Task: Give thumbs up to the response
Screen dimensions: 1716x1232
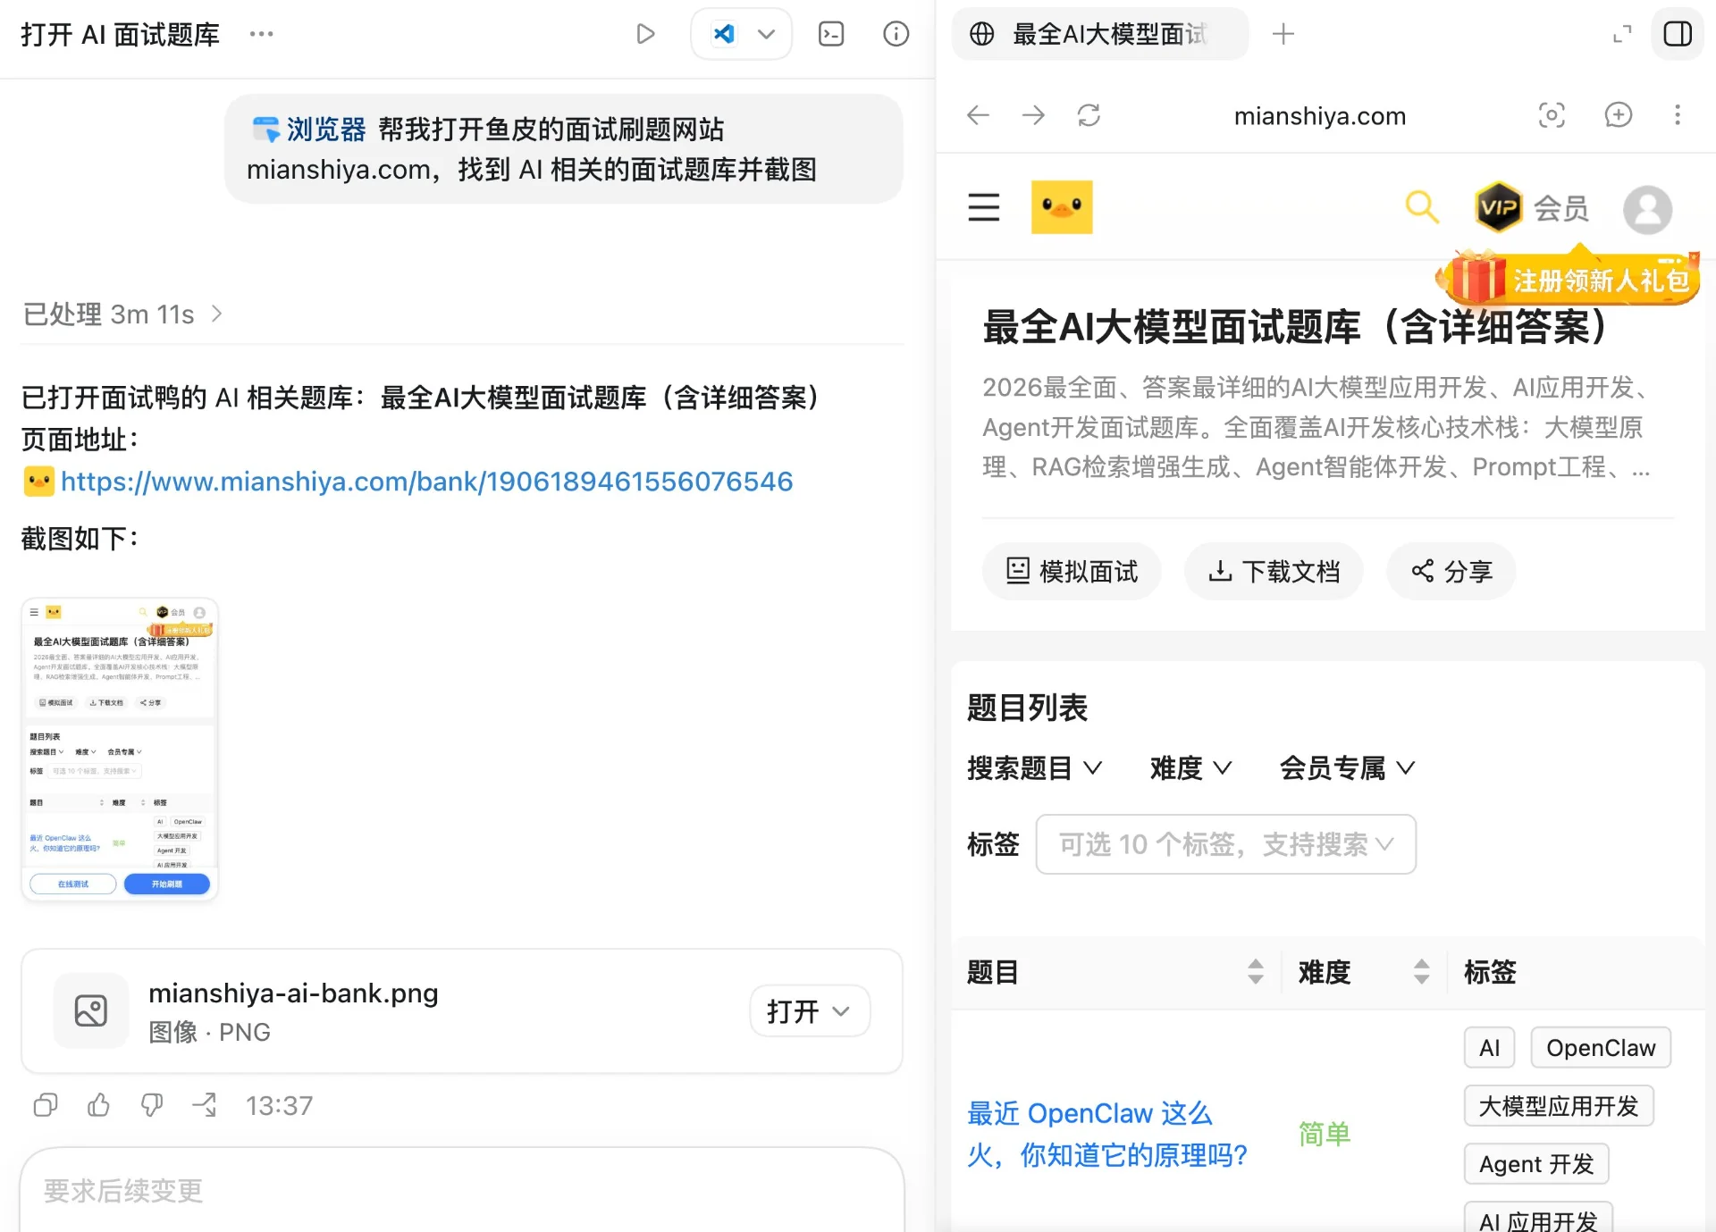Action: (98, 1105)
